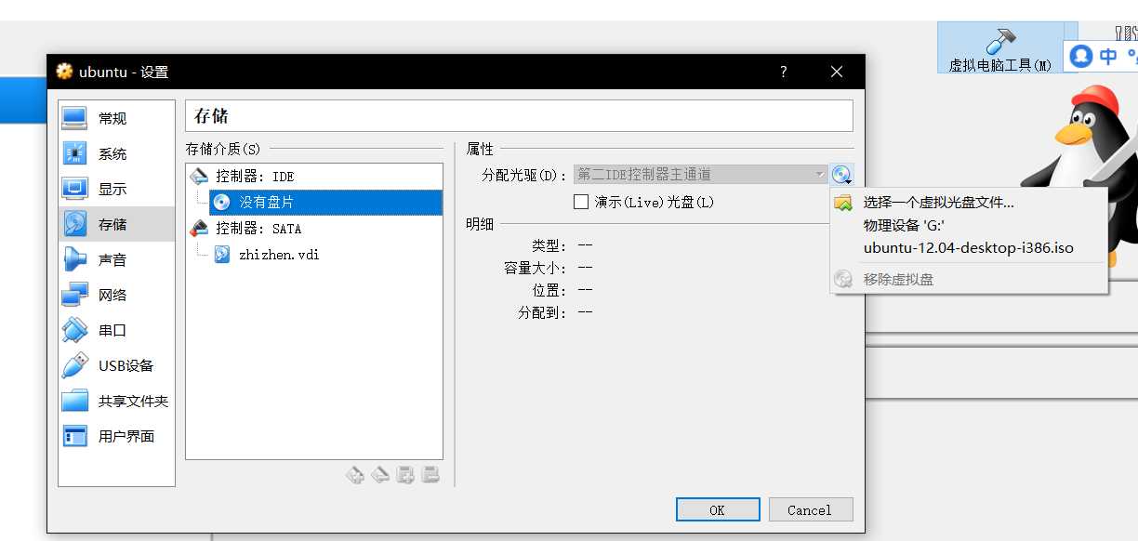The image size is (1138, 541).
Task: Select the 没有盘片 empty disc entry
Action: click(325, 203)
